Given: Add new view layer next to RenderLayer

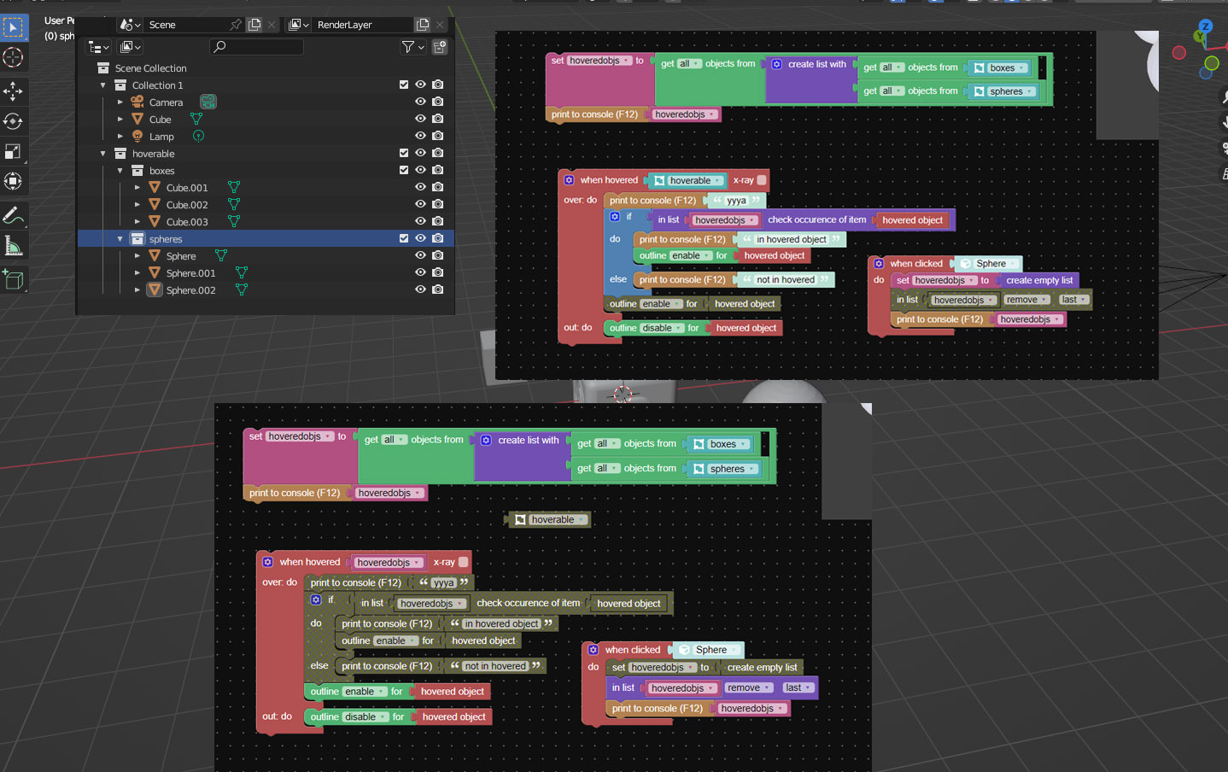Looking at the screenshot, I should (423, 25).
